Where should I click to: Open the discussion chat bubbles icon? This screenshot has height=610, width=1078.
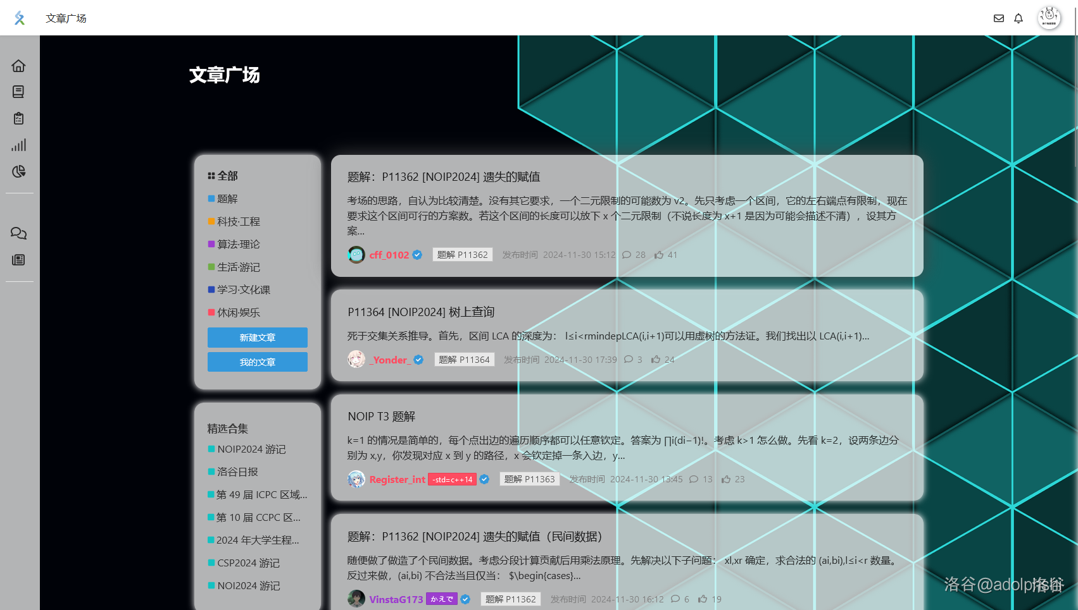(x=18, y=233)
